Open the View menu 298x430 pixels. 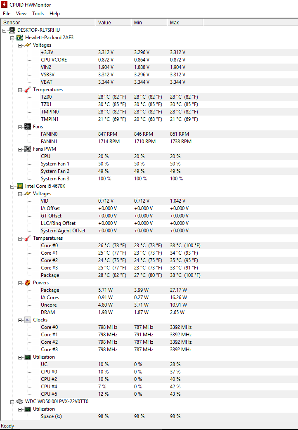coord(21,14)
